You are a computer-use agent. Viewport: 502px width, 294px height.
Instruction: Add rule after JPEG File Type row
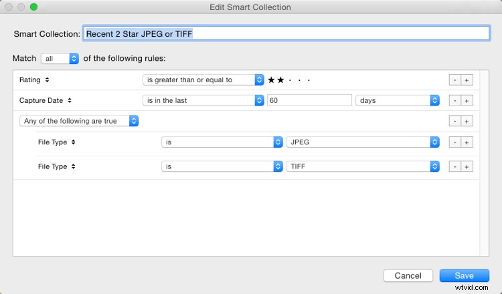467,142
